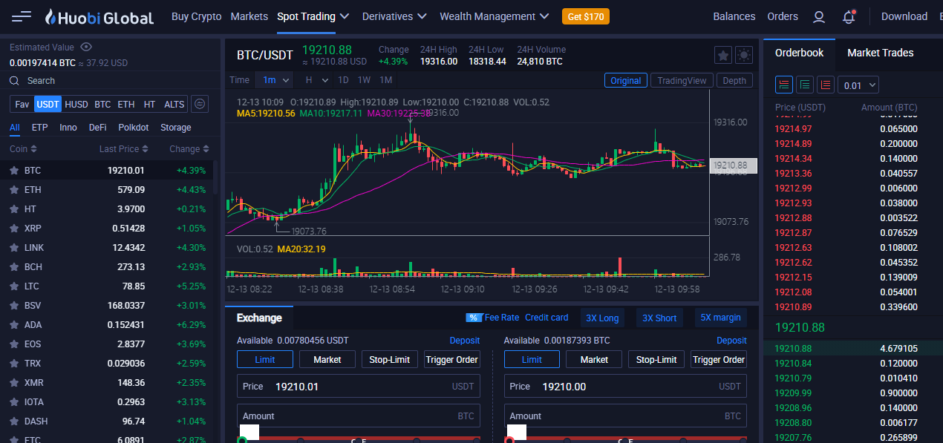Select the DeFi category tab
This screenshot has height=443, width=943.
97,128
